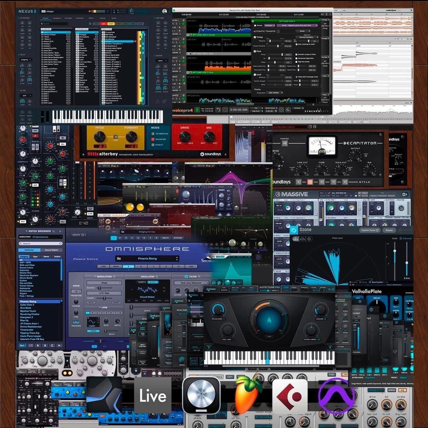Open Wheel modulation source dropdown
This screenshot has width=428, height=428.
[104, 283]
